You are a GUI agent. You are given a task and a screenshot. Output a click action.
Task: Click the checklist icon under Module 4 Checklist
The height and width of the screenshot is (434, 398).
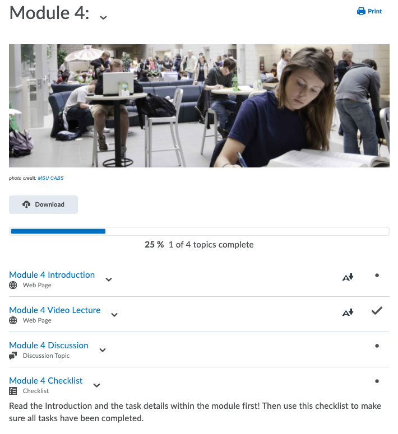[13, 391]
